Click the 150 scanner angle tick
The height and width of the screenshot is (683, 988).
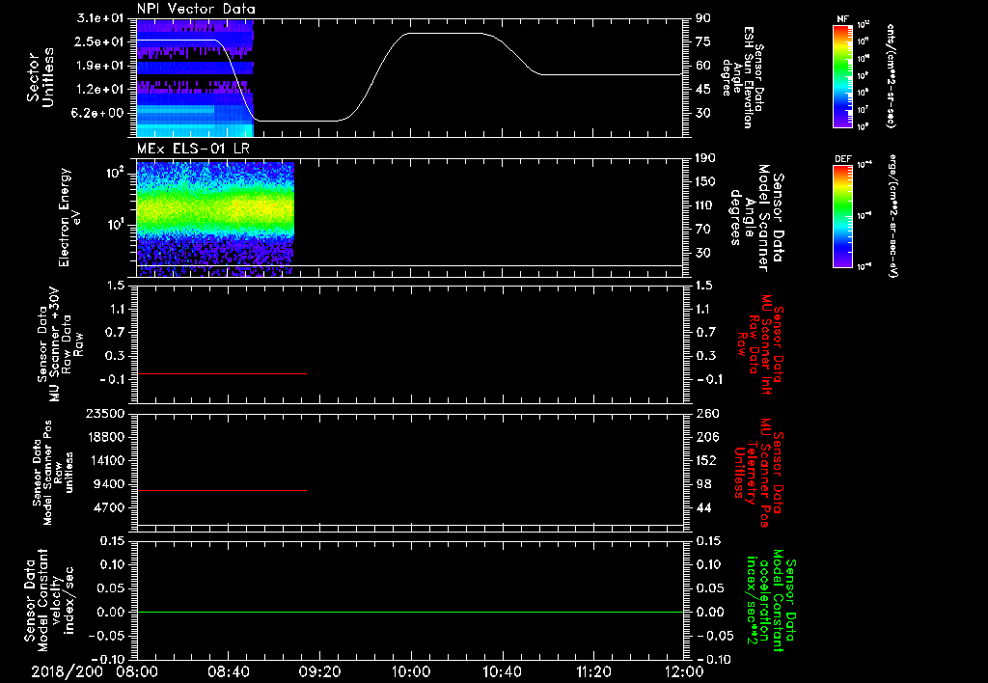(x=705, y=182)
